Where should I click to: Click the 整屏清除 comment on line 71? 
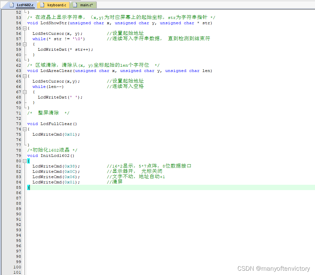48,113
